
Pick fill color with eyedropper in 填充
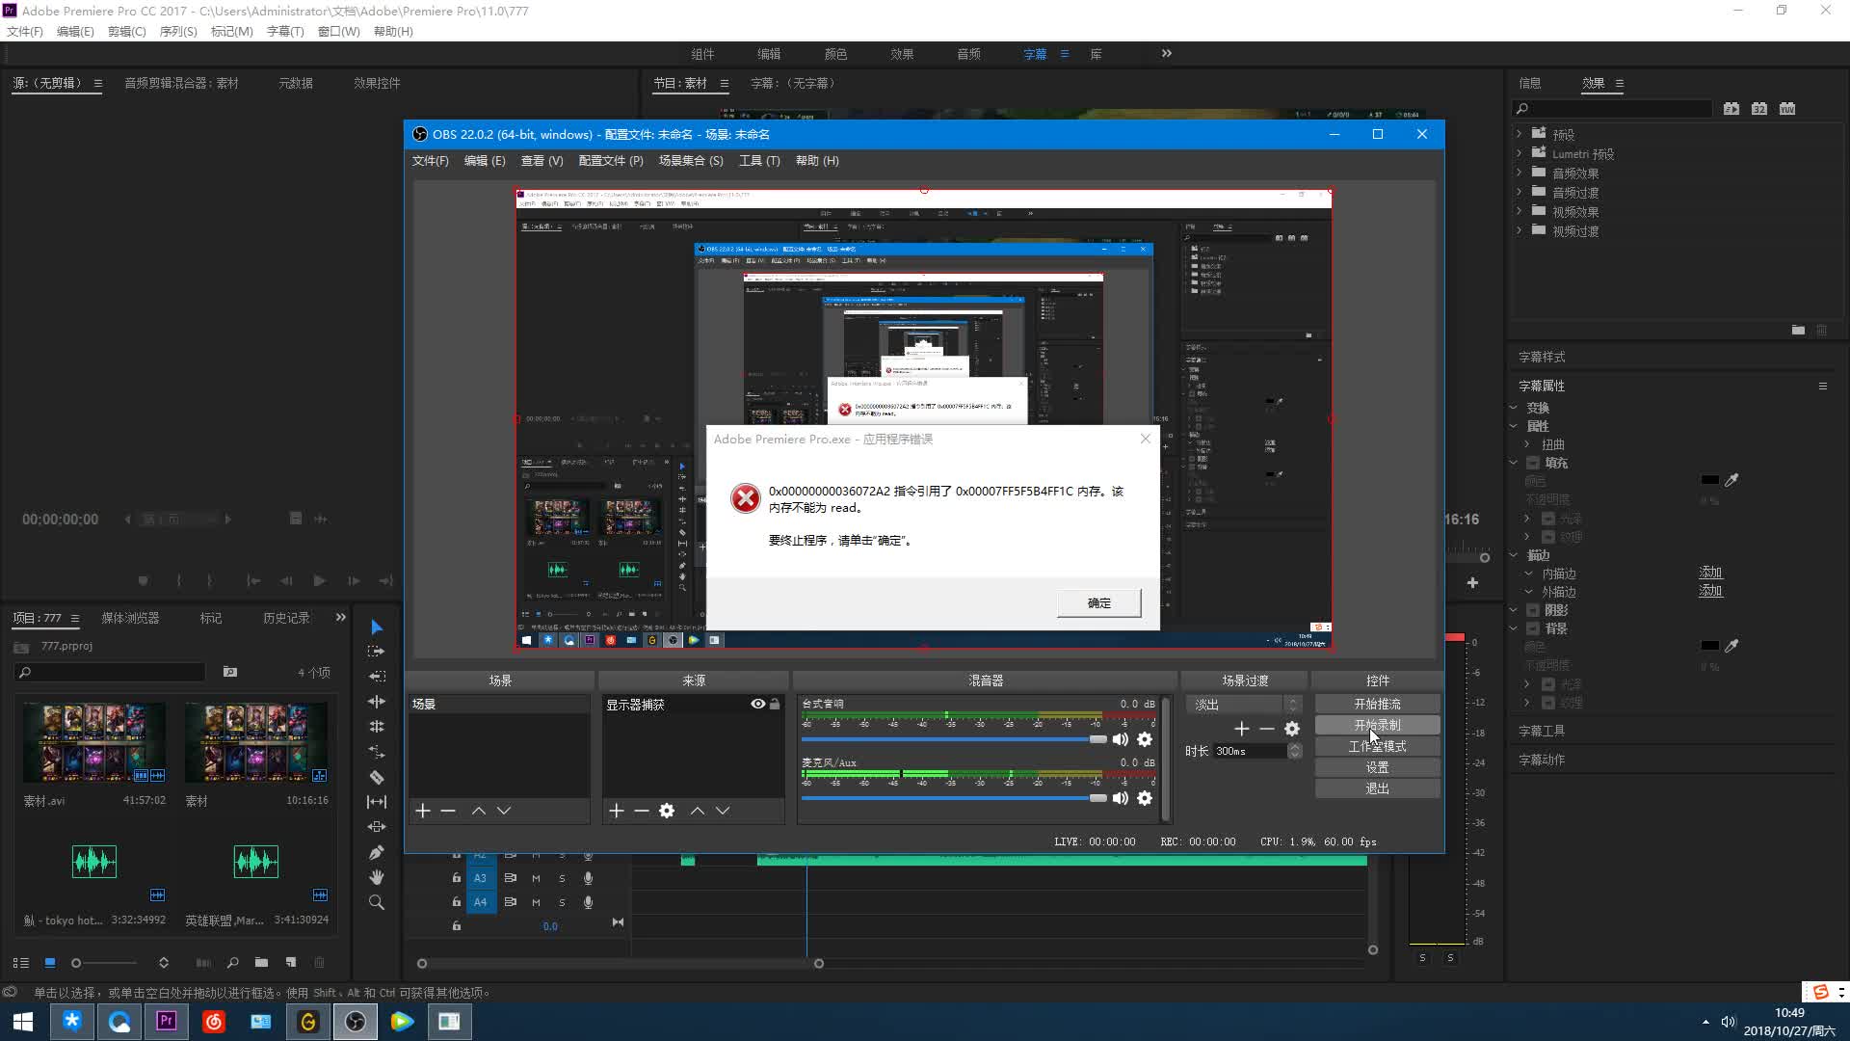point(1731,480)
